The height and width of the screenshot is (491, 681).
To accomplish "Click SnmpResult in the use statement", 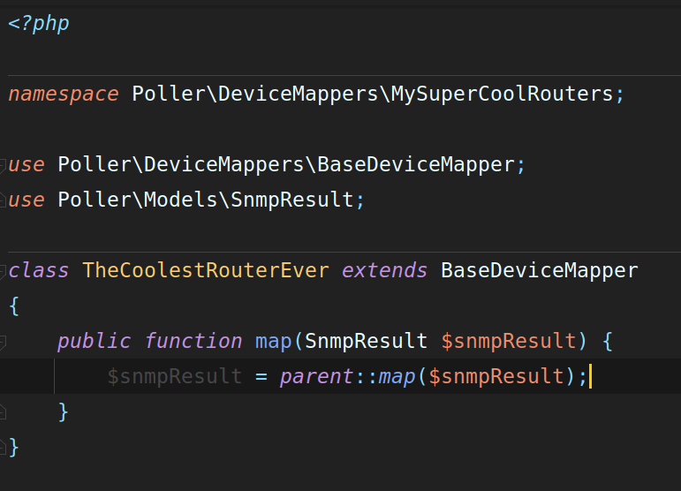I will click(291, 200).
